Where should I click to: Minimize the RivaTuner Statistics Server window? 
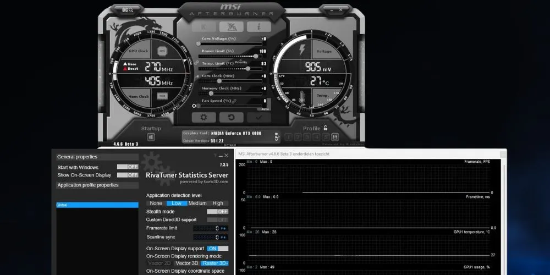point(221,156)
